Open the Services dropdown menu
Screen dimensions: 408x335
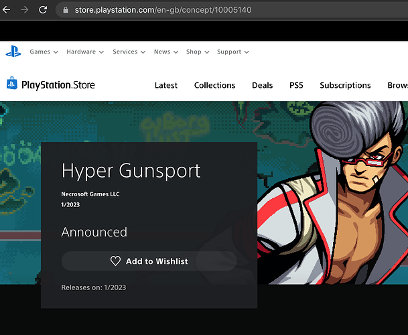[129, 52]
